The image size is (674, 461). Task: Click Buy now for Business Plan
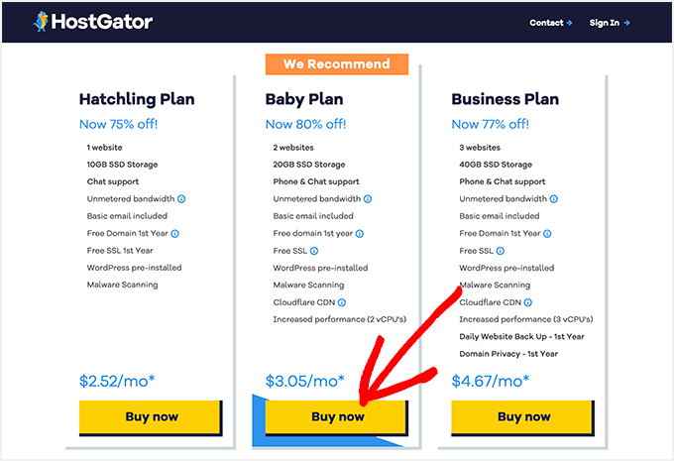pos(523,416)
